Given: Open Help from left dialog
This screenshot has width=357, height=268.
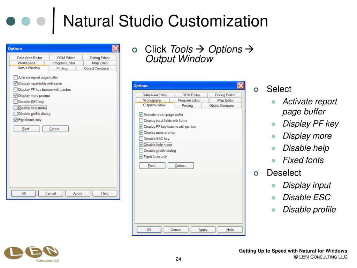Looking at the screenshot, I should [x=105, y=193].
